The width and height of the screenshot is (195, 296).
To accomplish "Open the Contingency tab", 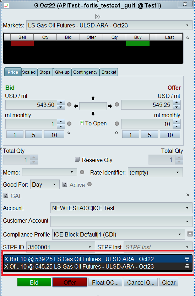I will tap(85, 72).
